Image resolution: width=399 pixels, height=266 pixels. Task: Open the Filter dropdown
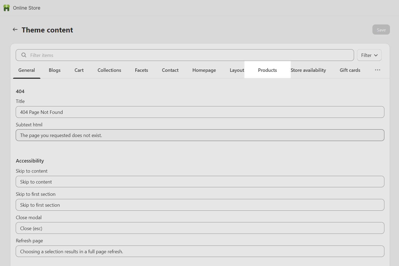pos(369,55)
